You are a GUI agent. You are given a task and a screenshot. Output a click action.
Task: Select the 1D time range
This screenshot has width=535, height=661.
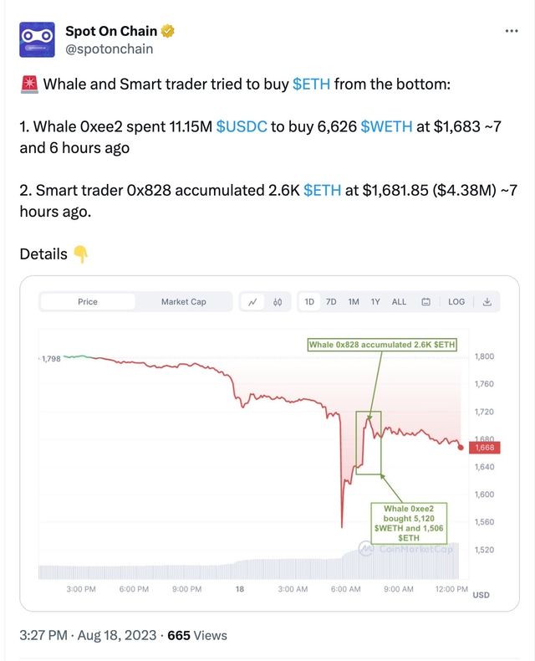[309, 302]
